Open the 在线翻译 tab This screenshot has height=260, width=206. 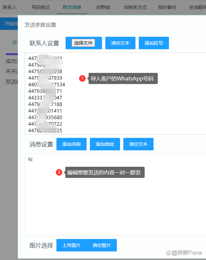pos(197,7)
